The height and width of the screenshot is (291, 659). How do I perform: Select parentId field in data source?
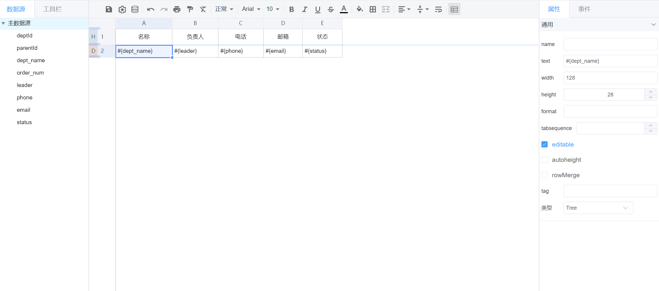click(x=27, y=48)
